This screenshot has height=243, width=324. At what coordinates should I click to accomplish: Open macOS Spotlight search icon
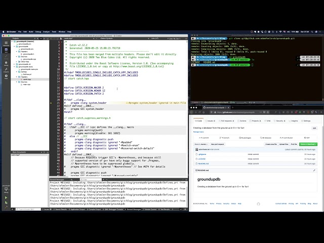tap(312, 32)
